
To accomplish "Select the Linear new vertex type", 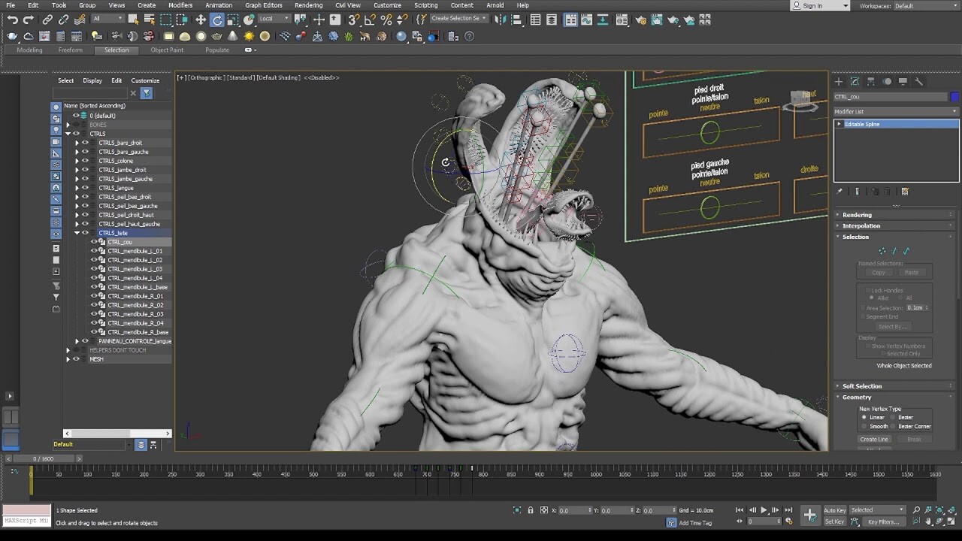I will point(863,417).
